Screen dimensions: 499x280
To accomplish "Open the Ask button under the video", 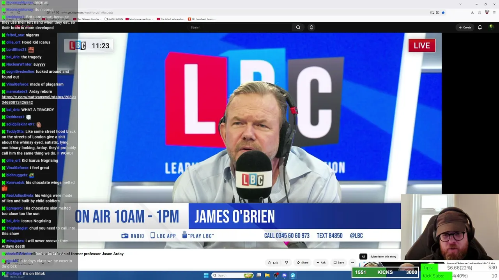I will [x=321, y=262].
